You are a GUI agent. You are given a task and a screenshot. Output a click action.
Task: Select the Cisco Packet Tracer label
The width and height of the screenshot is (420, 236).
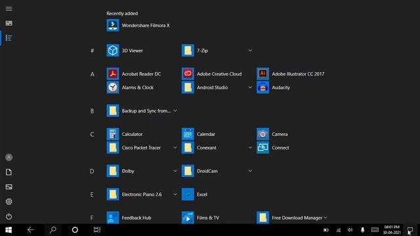point(141,147)
